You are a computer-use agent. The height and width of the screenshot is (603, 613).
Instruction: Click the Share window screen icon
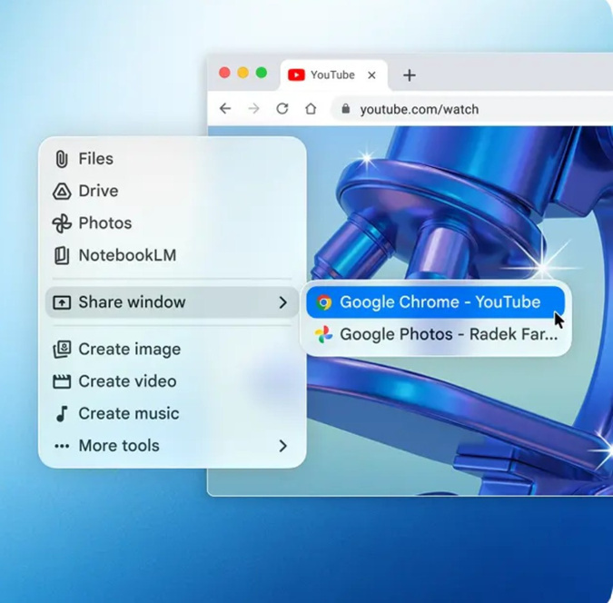[x=62, y=302]
